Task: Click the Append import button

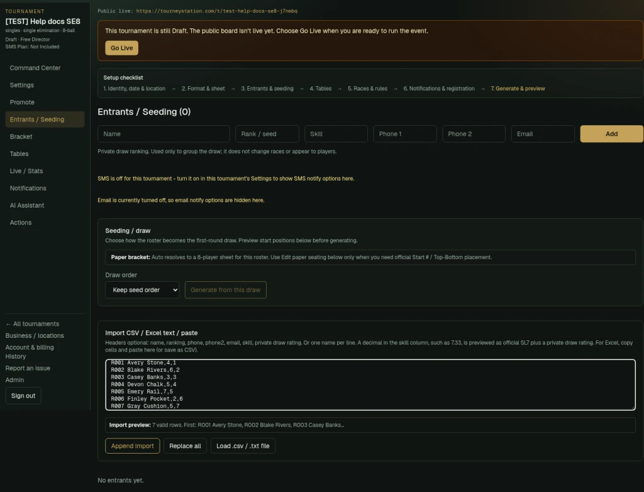Action: coord(132,446)
